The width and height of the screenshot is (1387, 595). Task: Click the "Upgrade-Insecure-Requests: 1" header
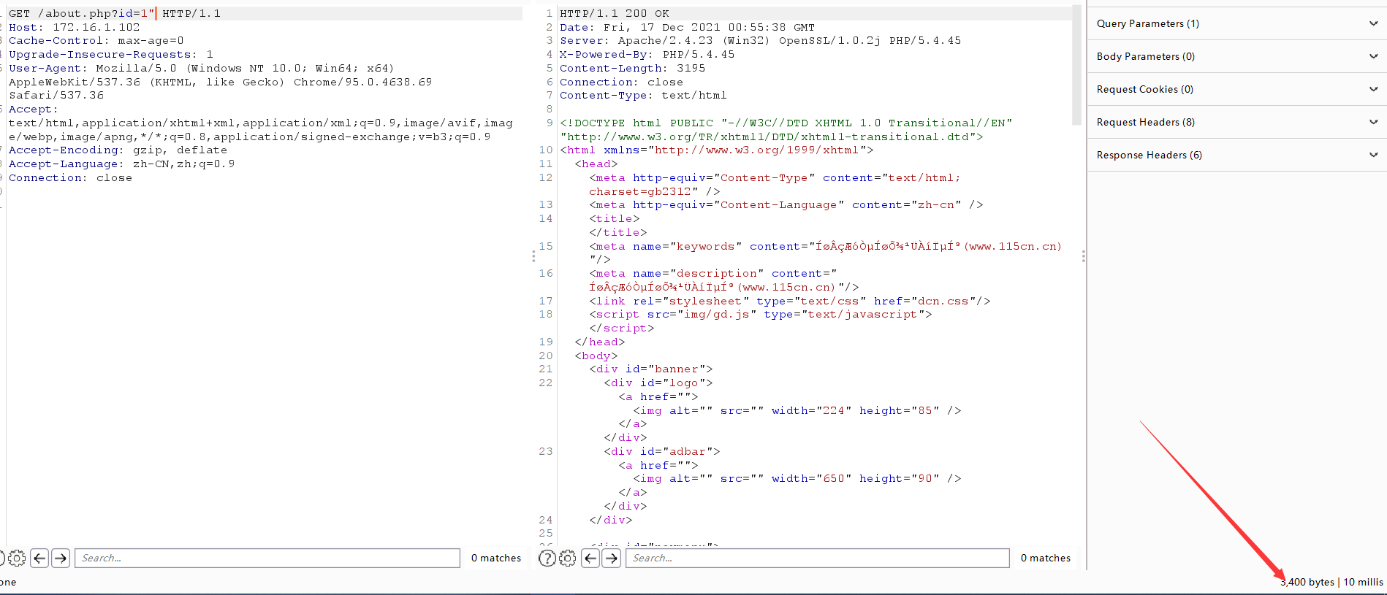(x=111, y=55)
